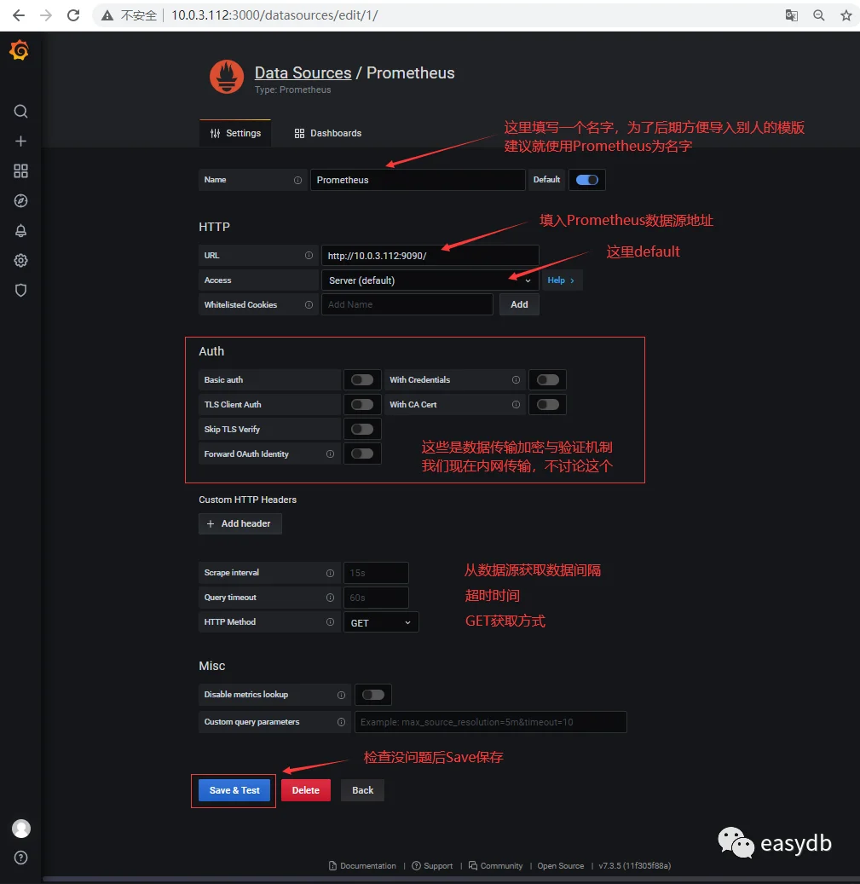The height and width of the screenshot is (884, 860).
Task: Open the Data Sources breadcrumb link
Action: click(303, 72)
